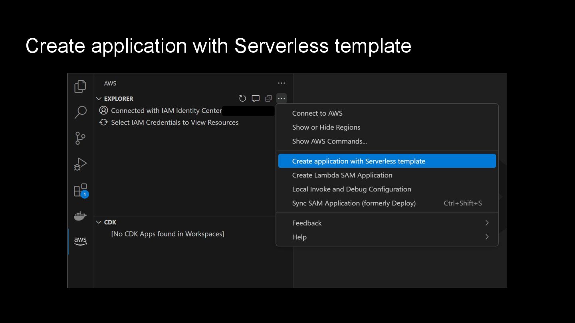
Task: Open AWS panel title more actions ellipsis
Action: point(282,83)
